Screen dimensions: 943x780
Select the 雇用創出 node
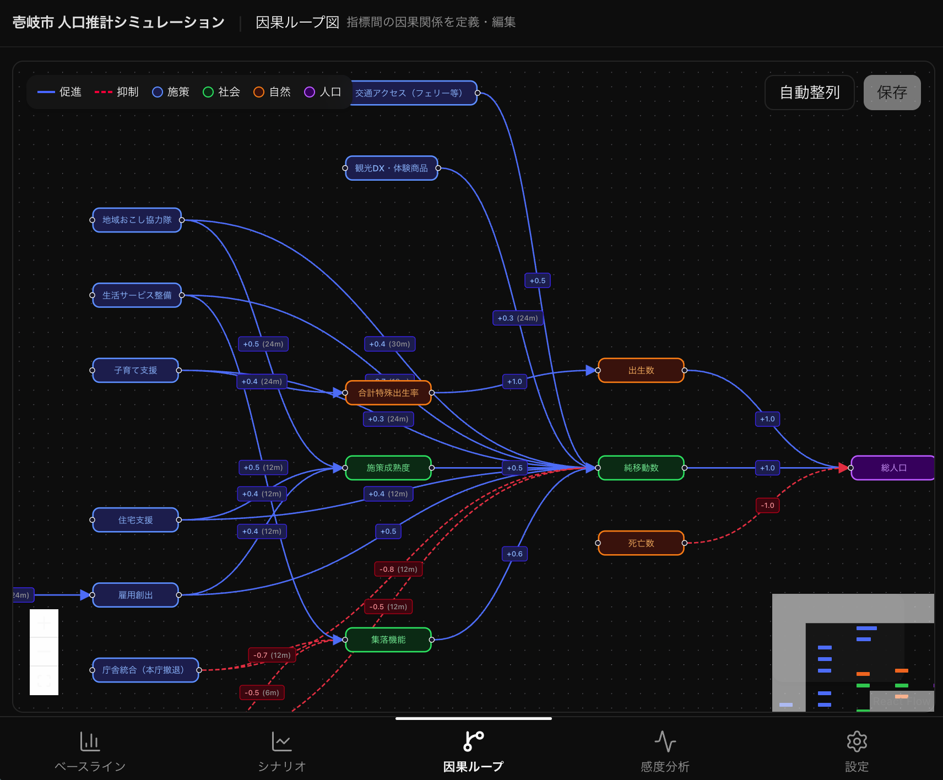136,595
